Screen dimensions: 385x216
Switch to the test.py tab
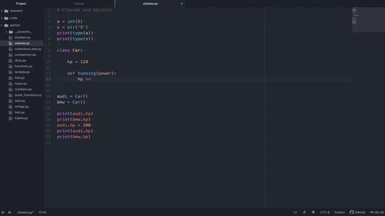79,4
